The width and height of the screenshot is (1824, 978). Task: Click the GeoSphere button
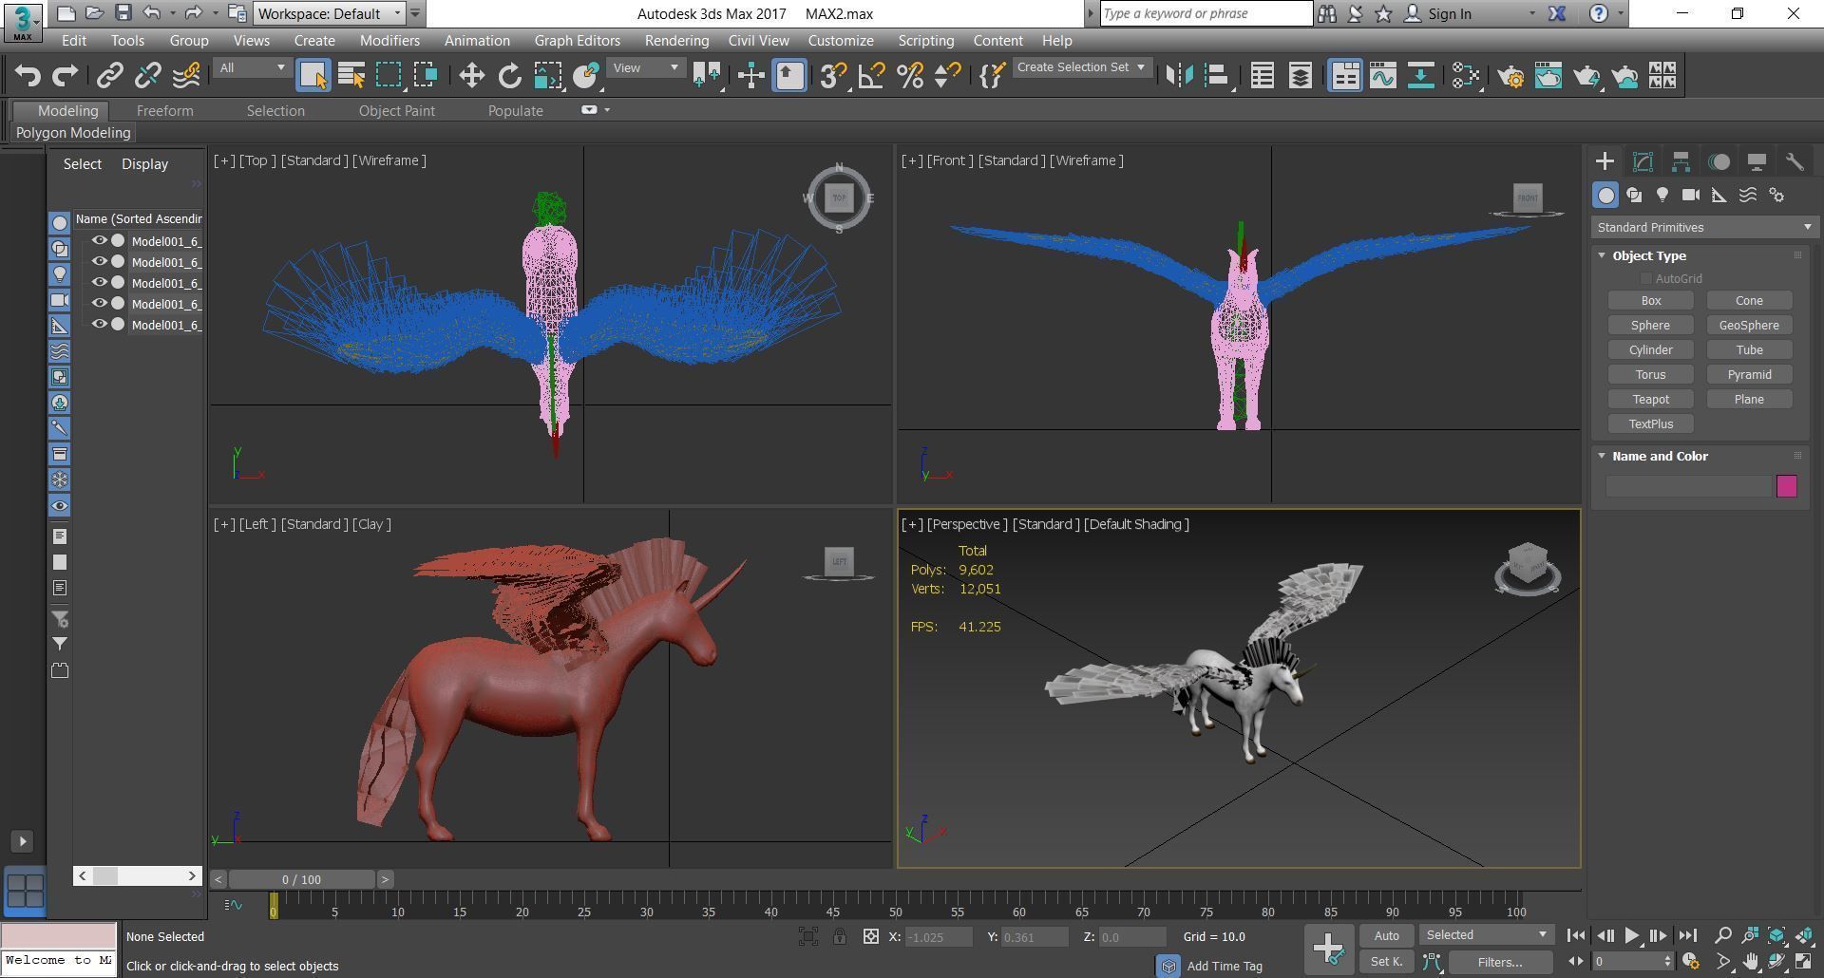(1749, 326)
